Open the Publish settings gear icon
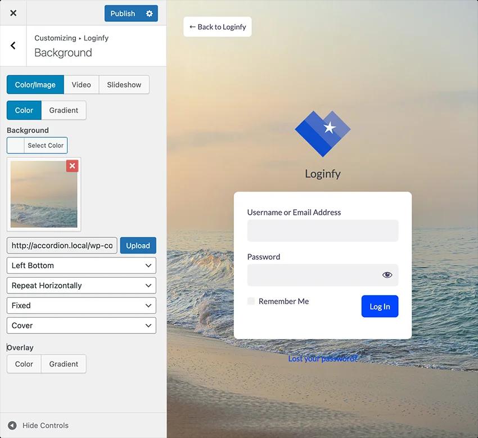 [147, 13]
